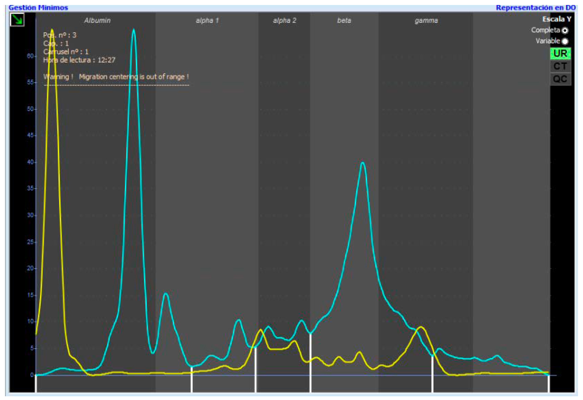The height and width of the screenshot is (400, 583).
Task: Switch to the QC curve button
Action: [x=560, y=79]
